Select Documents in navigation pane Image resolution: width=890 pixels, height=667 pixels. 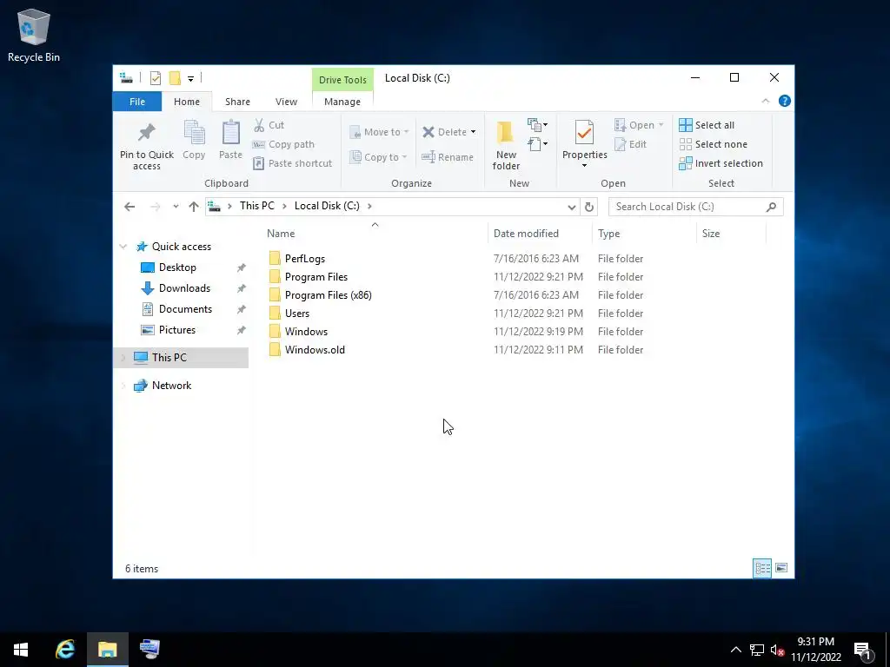coord(186,309)
